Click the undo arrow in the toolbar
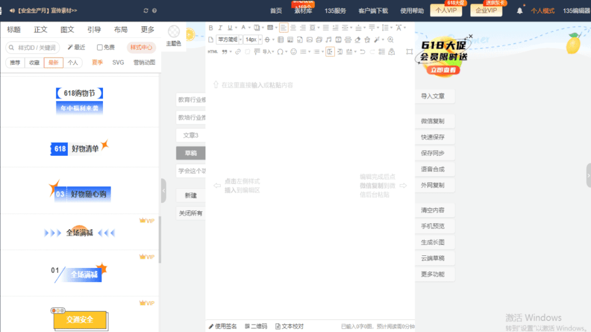 tap(362, 52)
